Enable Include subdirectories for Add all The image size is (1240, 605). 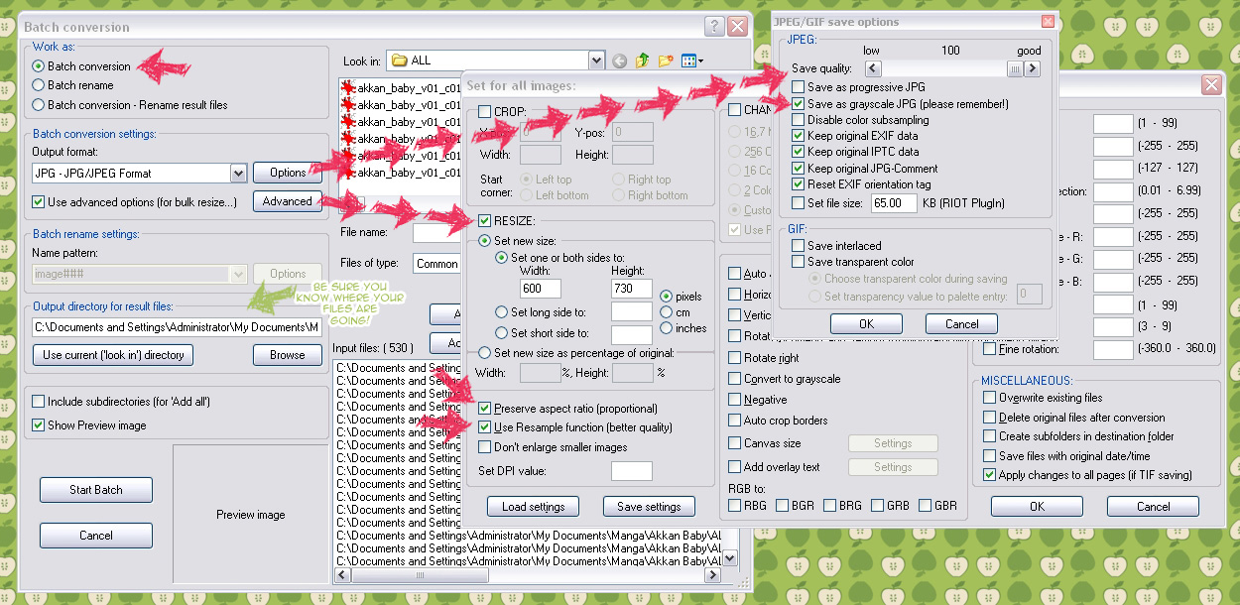pos(39,402)
